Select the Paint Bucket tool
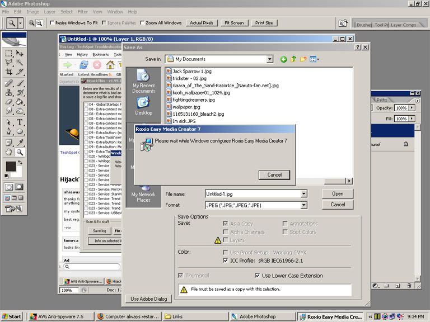This screenshot has width=430, height=322. (20, 102)
